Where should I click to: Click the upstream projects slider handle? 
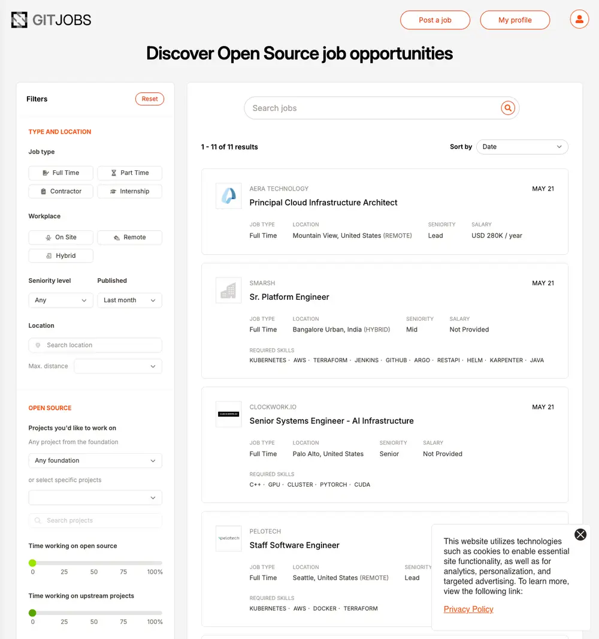(32, 613)
